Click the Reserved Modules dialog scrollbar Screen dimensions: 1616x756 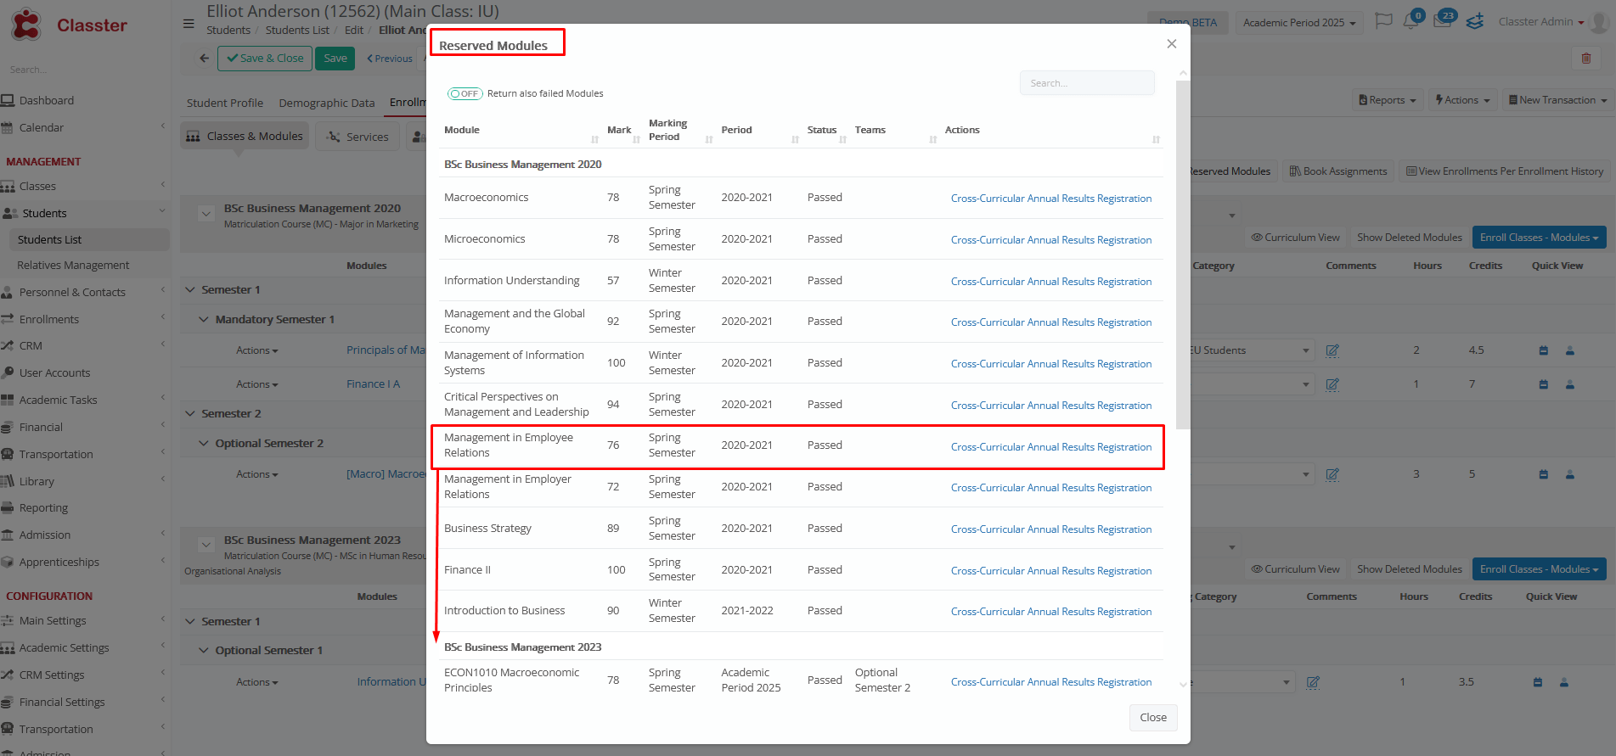click(x=1183, y=255)
